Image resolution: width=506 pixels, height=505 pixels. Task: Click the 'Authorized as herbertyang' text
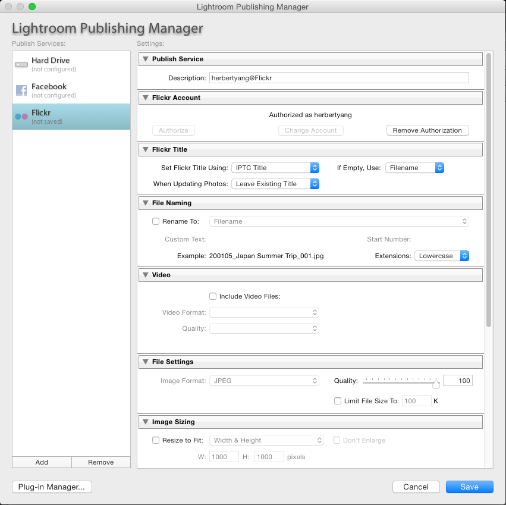(x=310, y=115)
